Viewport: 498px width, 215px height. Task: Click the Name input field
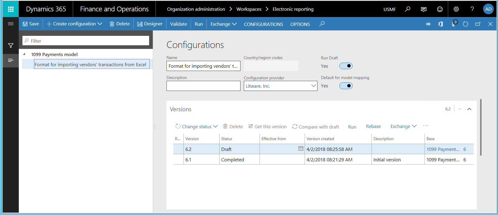tap(203, 66)
